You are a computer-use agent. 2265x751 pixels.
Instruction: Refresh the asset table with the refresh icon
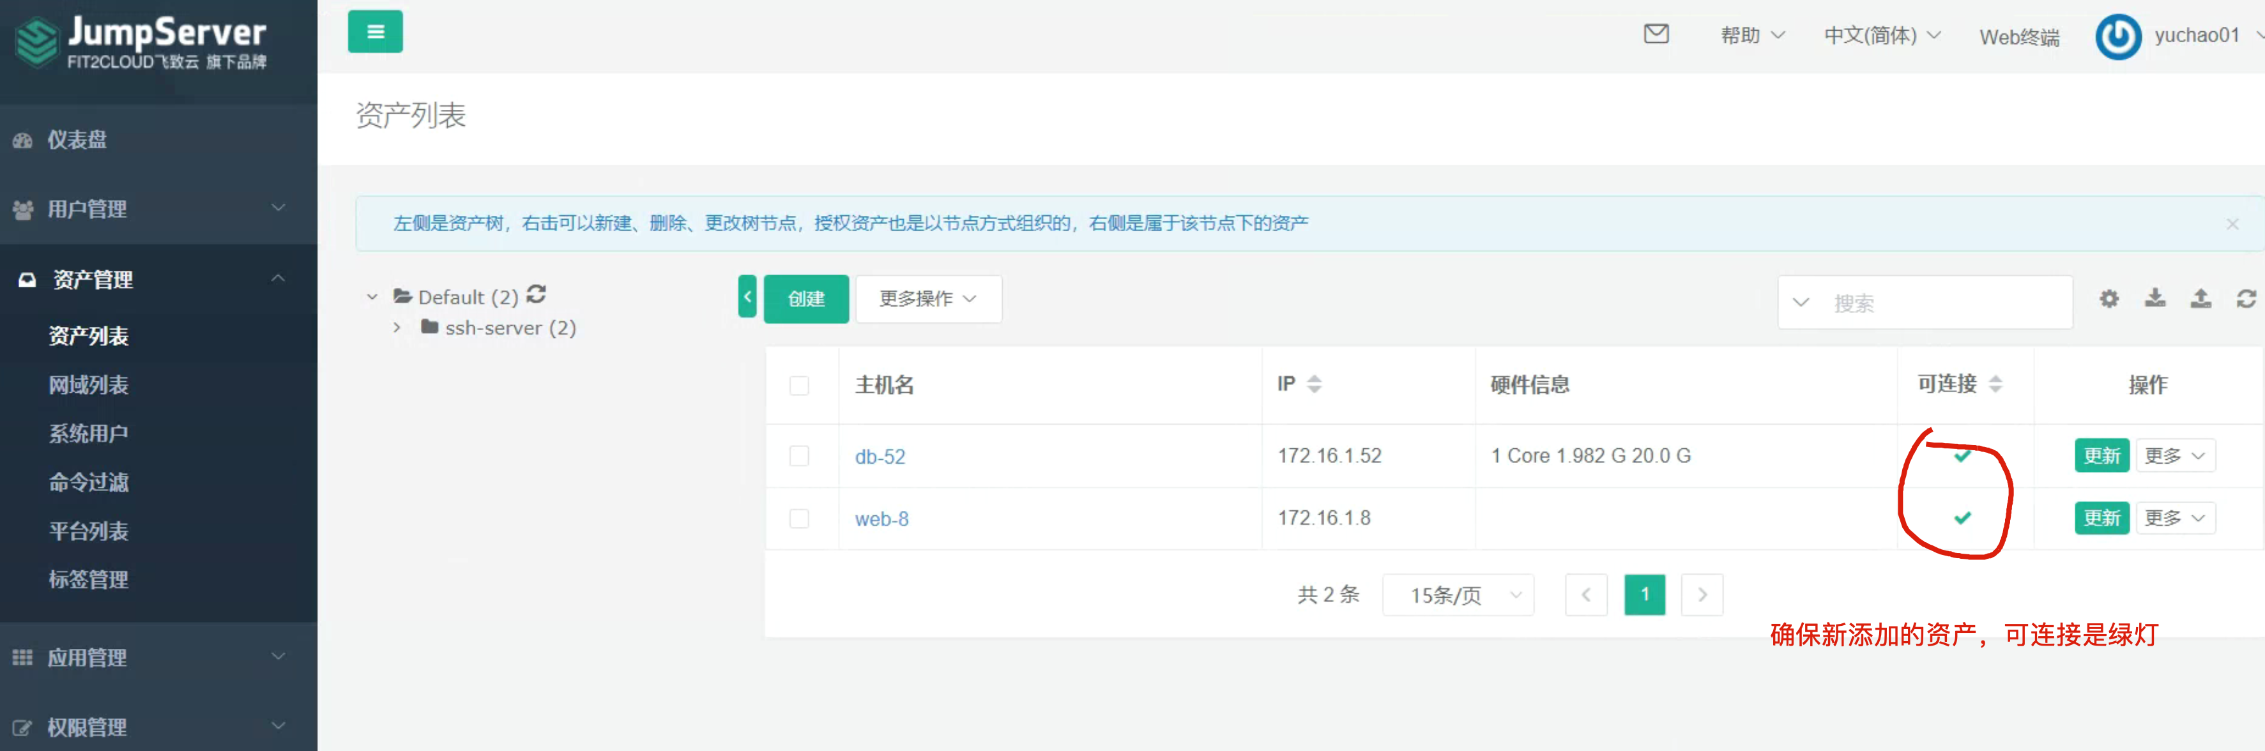pos(2246,299)
